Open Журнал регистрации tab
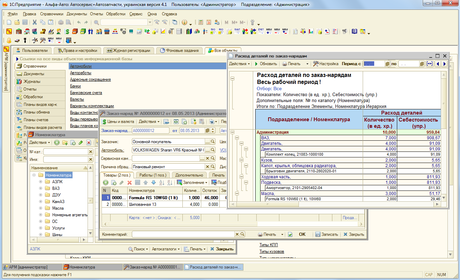This screenshot has width=460, height=280. click(x=129, y=50)
